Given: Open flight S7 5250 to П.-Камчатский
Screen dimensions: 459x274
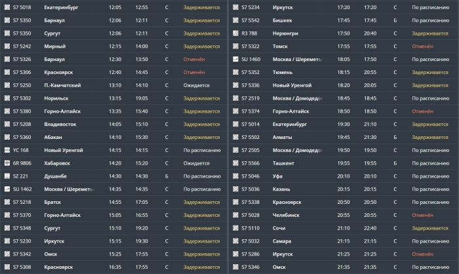Looking at the screenshot, I should coord(22,85).
